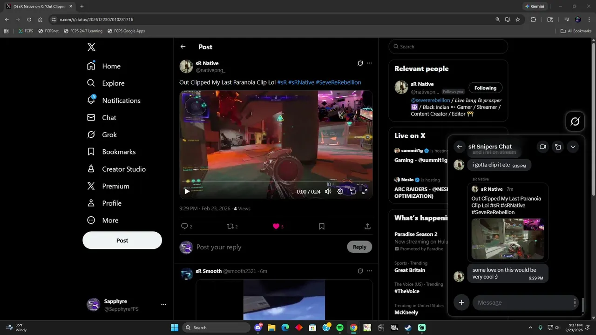This screenshot has height=335, width=596.
Task: Pop out the sR Snipers Chat window
Action: click(558, 147)
